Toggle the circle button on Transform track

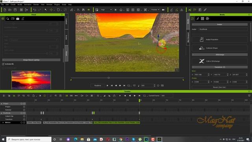24,120
